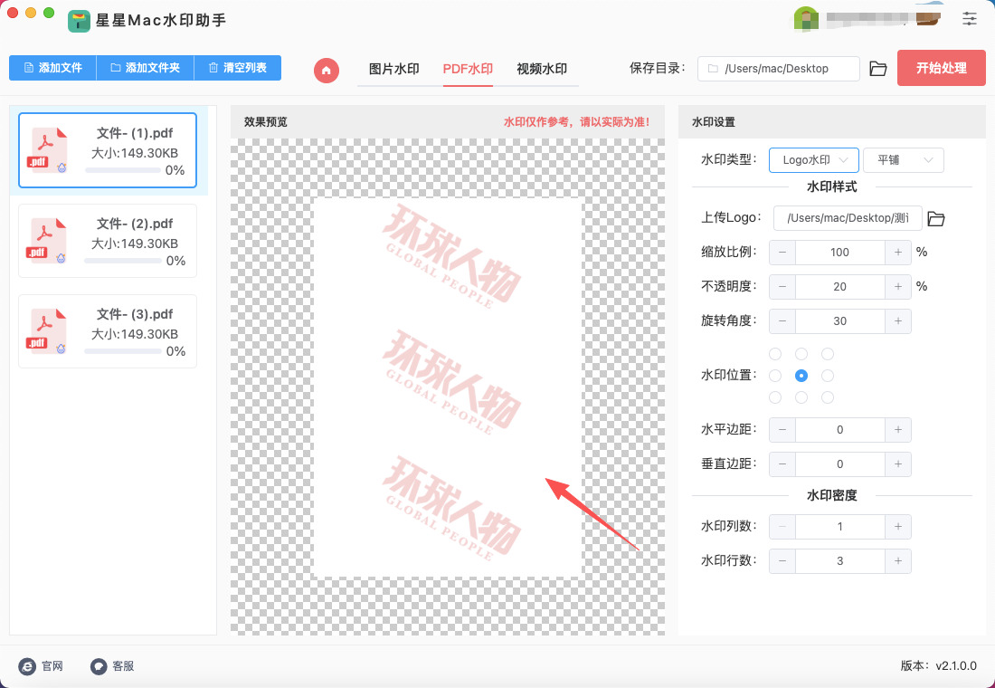Click the red home icon button
995x688 pixels.
(327, 70)
